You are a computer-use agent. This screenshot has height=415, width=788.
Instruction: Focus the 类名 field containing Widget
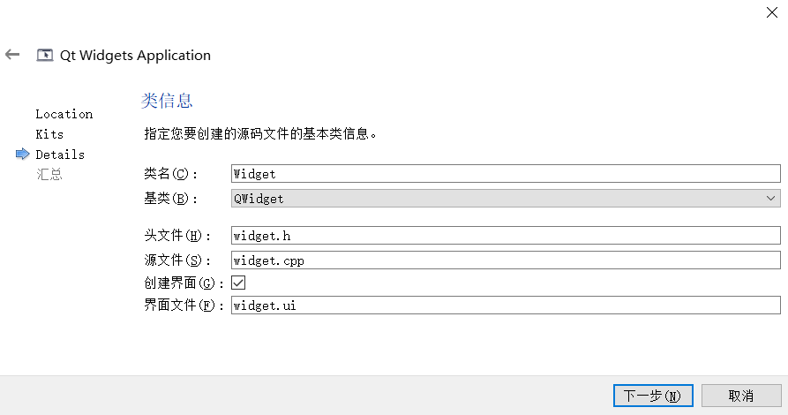pyautogui.click(x=505, y=174)
